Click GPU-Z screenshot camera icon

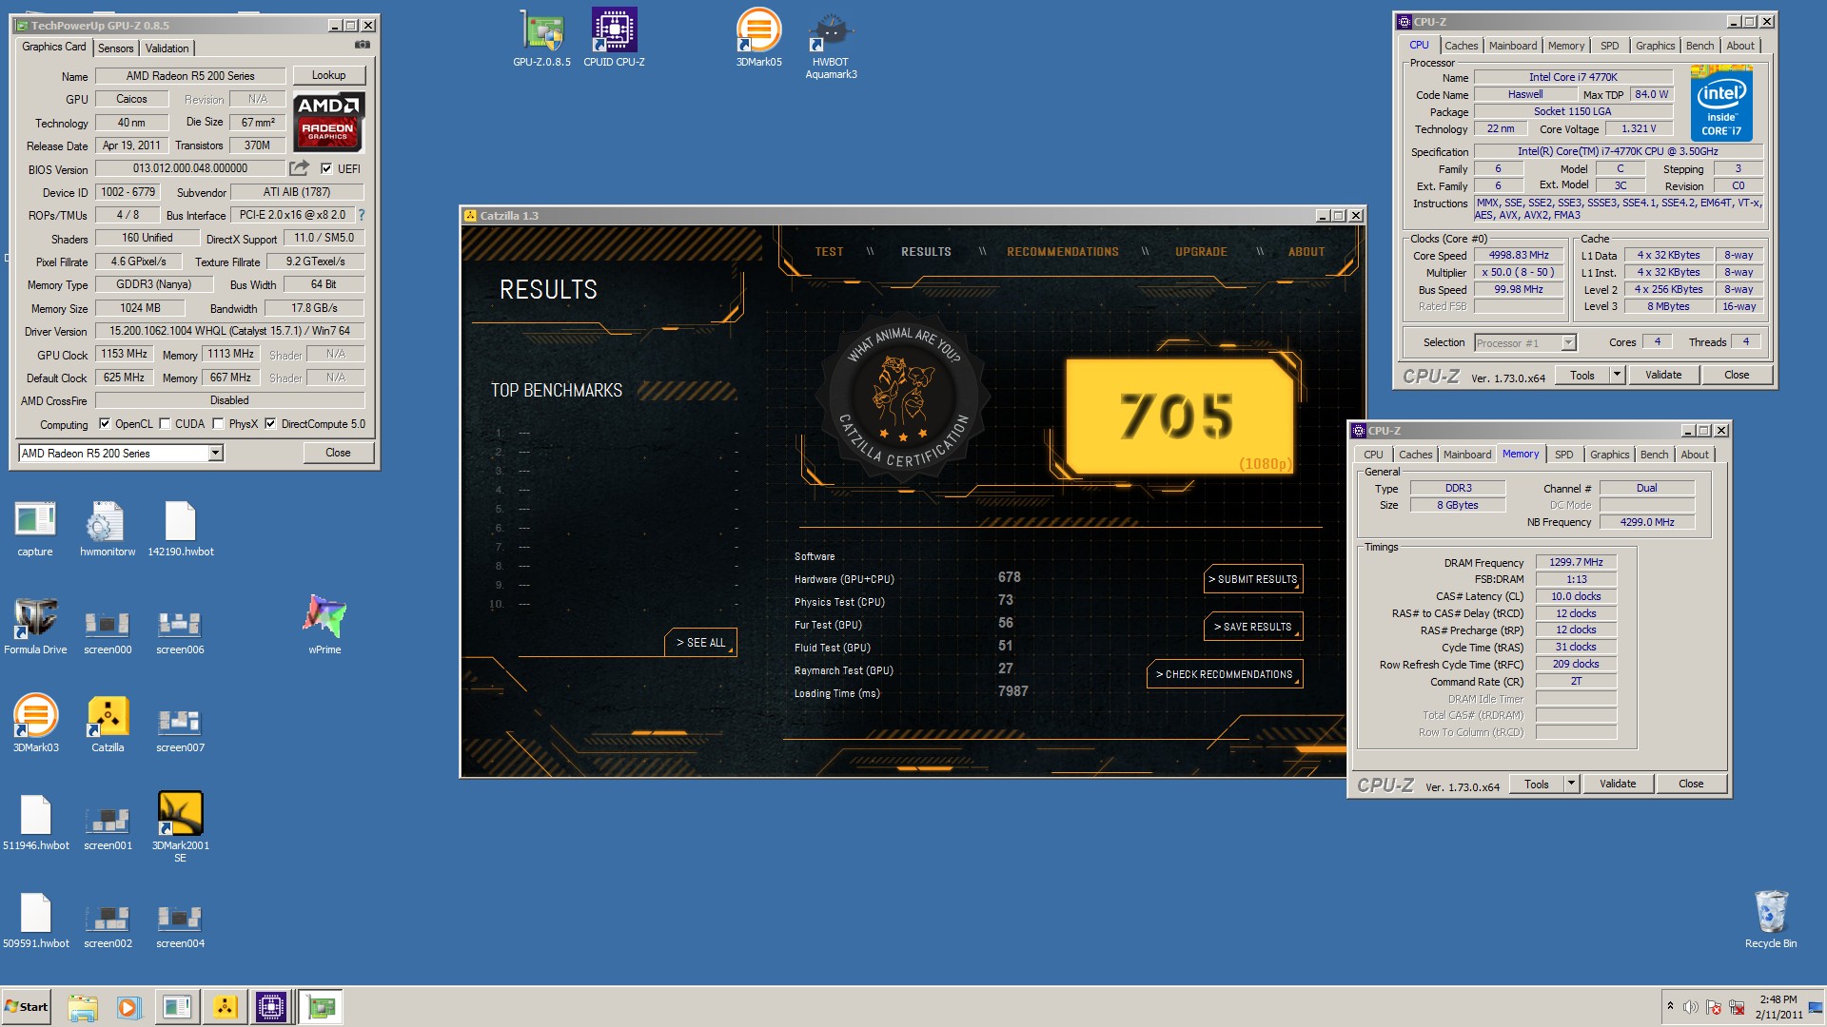coord(363,45)
